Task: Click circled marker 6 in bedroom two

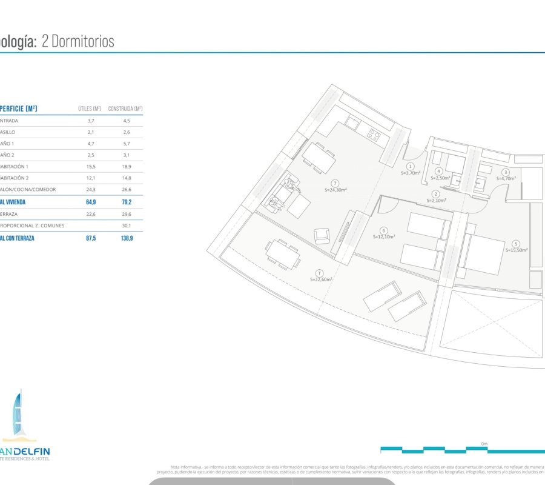Action: tap(384, 230)
